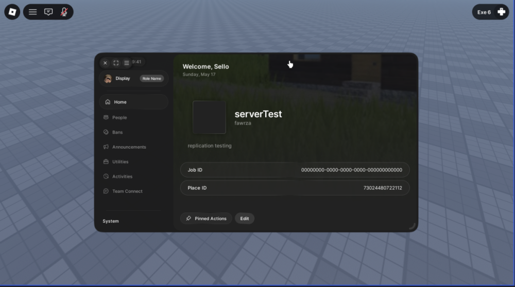The height and width of the screenshot is (287, 515).
Task: Click the Display name label
Action: (x=123, y=78)
